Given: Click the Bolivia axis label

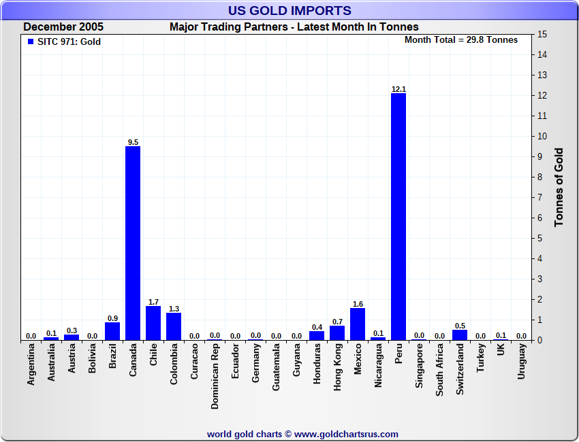Looking at the screenshot, I should [92, 358].
